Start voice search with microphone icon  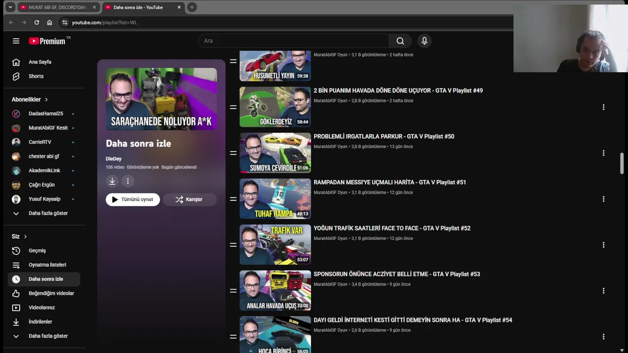click(424, 41)
